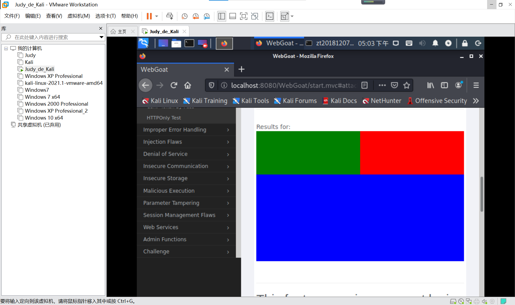
Task: Open the stretch options dropdown arrow
Action: pos(292,16)
